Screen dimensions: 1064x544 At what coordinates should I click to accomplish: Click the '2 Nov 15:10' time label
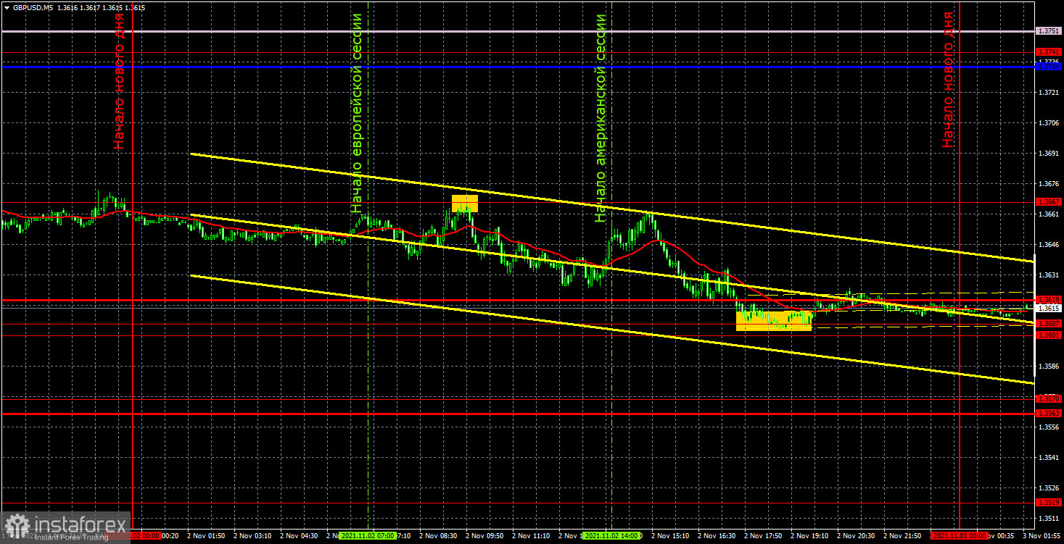coord(670,536)
